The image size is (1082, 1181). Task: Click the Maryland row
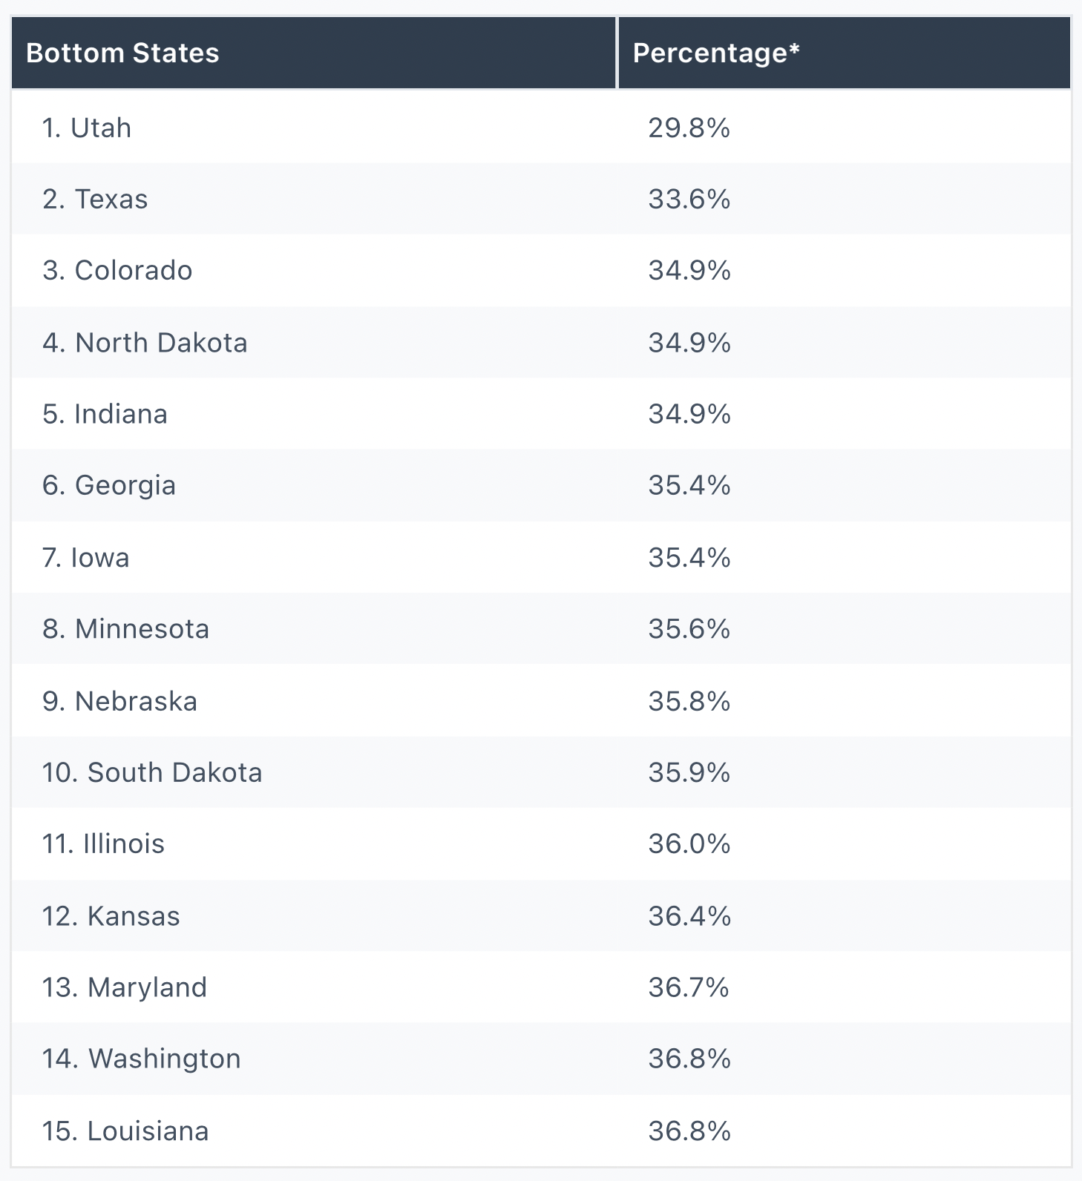coord(541,987)
